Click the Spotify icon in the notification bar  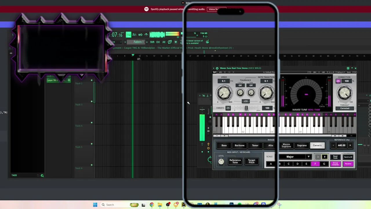146,9
